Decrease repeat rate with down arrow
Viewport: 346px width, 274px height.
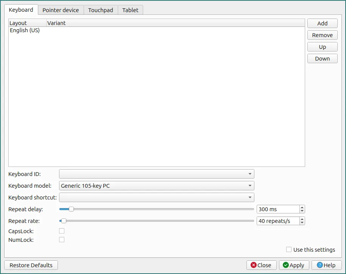[302, 223]
